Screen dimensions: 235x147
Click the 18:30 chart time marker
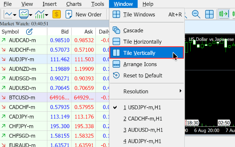click(x=192, y=123)
